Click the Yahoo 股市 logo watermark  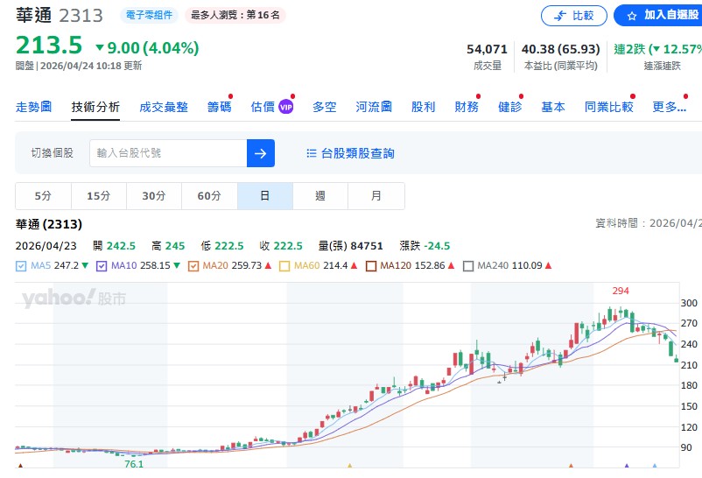(74, 299)
